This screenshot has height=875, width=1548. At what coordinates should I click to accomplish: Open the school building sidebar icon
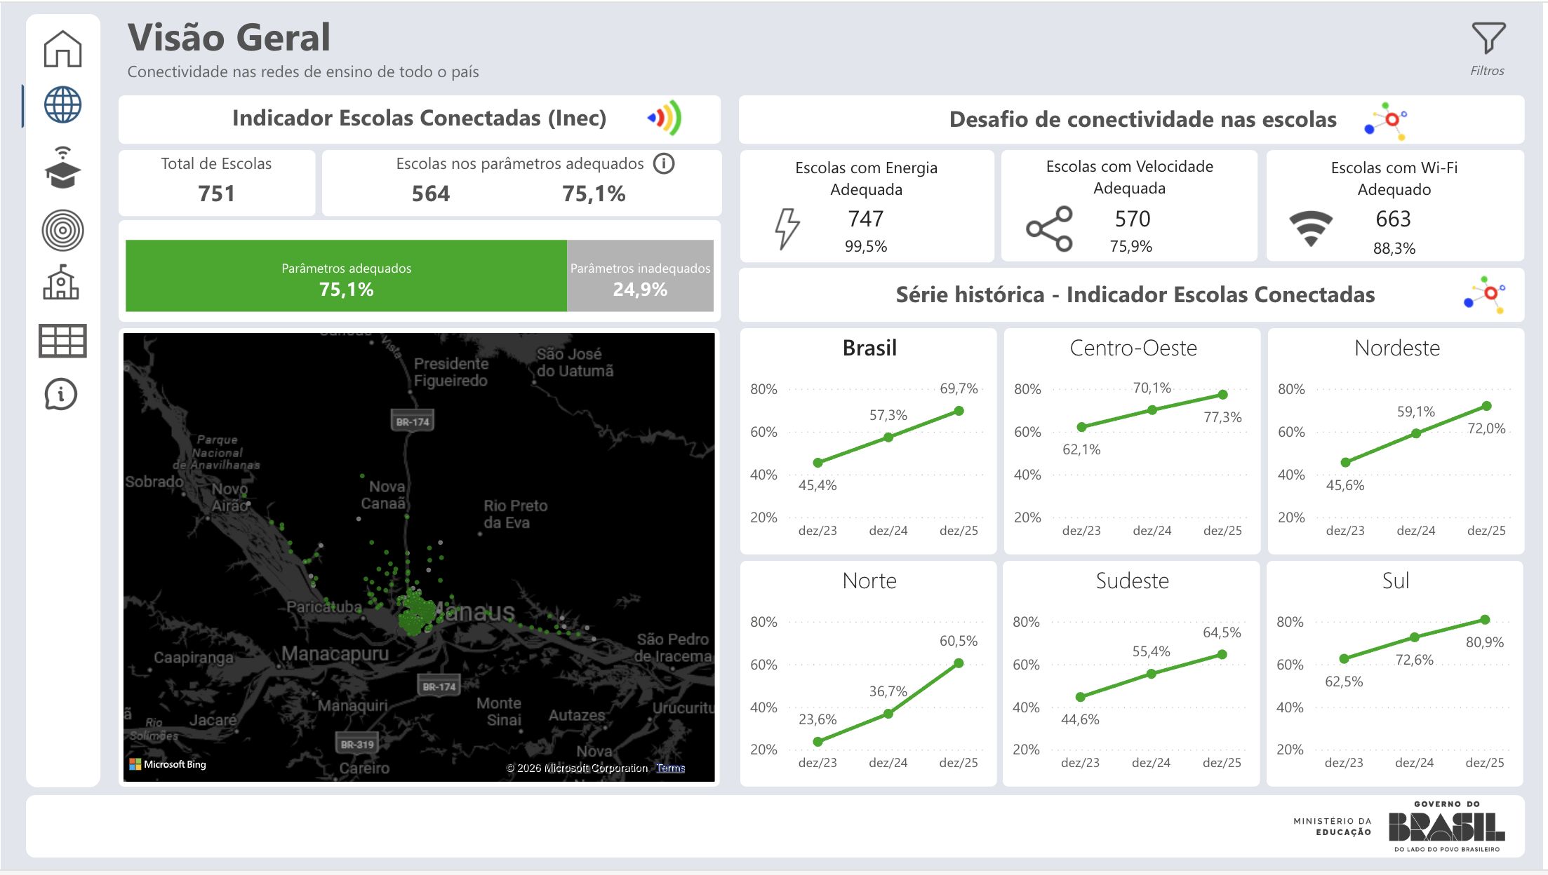61,283
